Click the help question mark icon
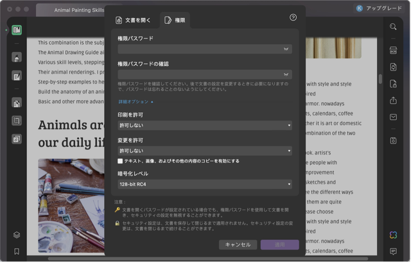 click(x=293, y=18)
